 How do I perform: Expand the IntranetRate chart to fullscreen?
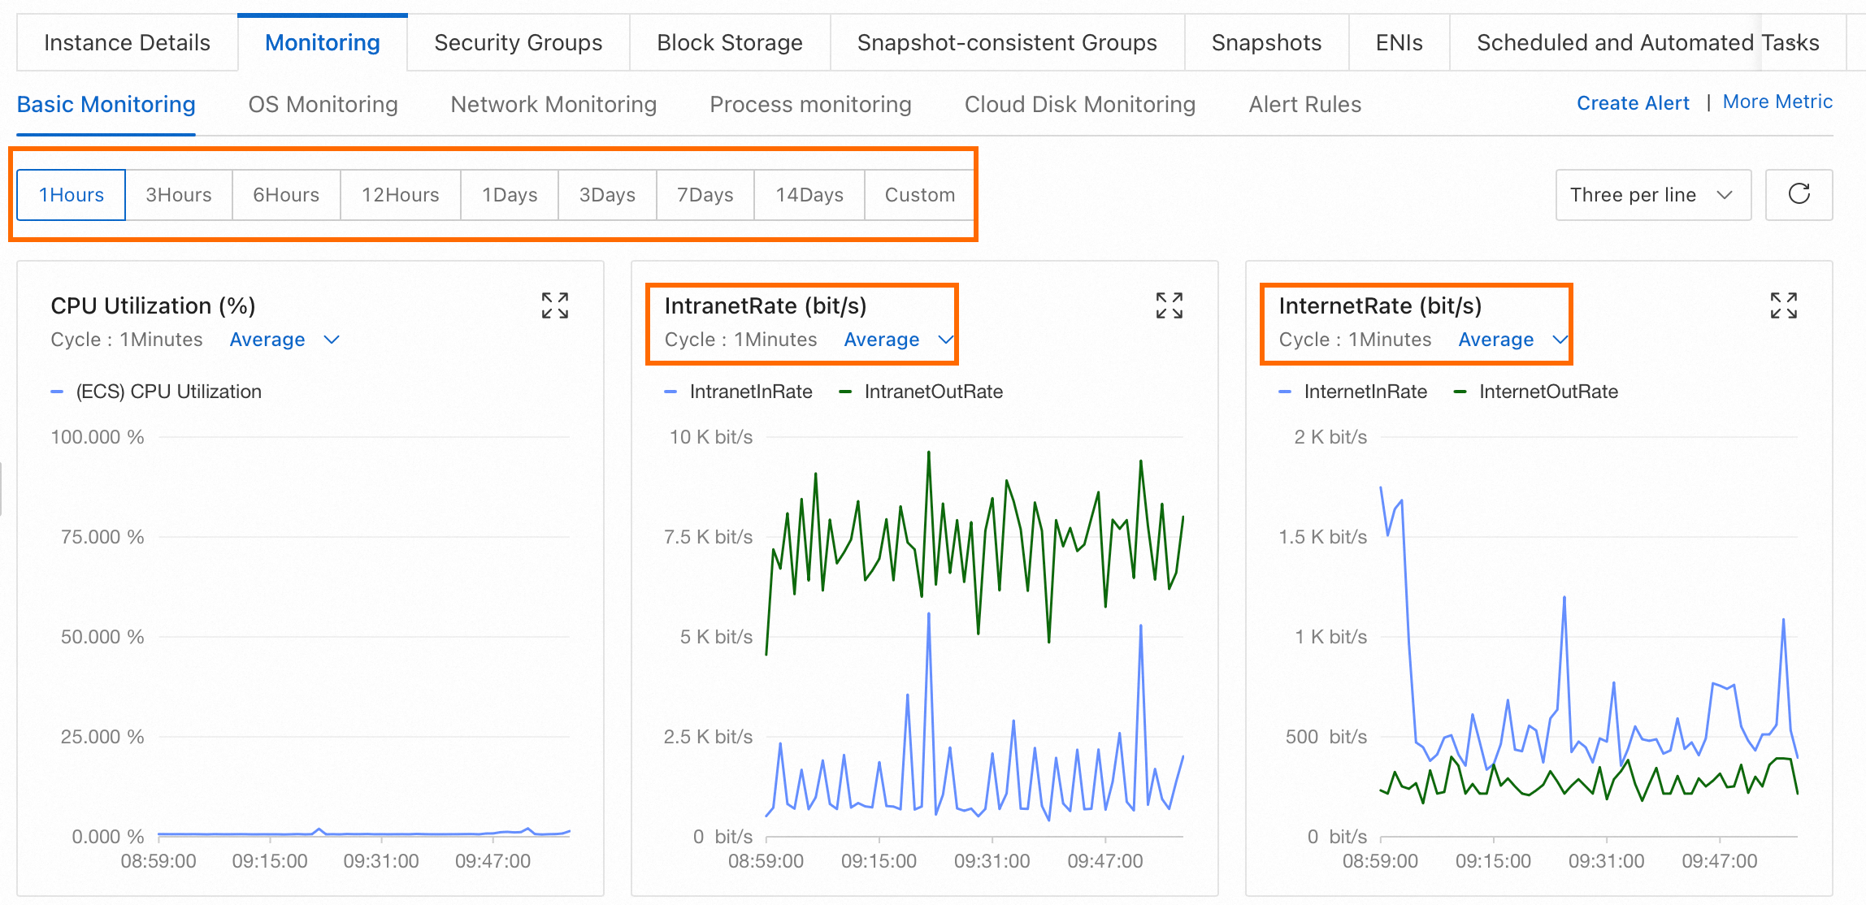tap(1169, 305)
